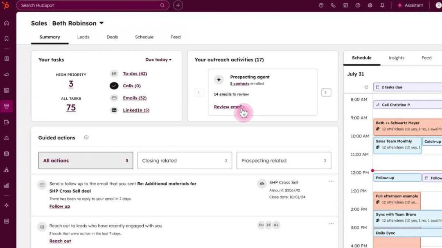Screen dimensions: 442x248
Task: Switch to the Leads tab
Action: click(x=83, y=37)
